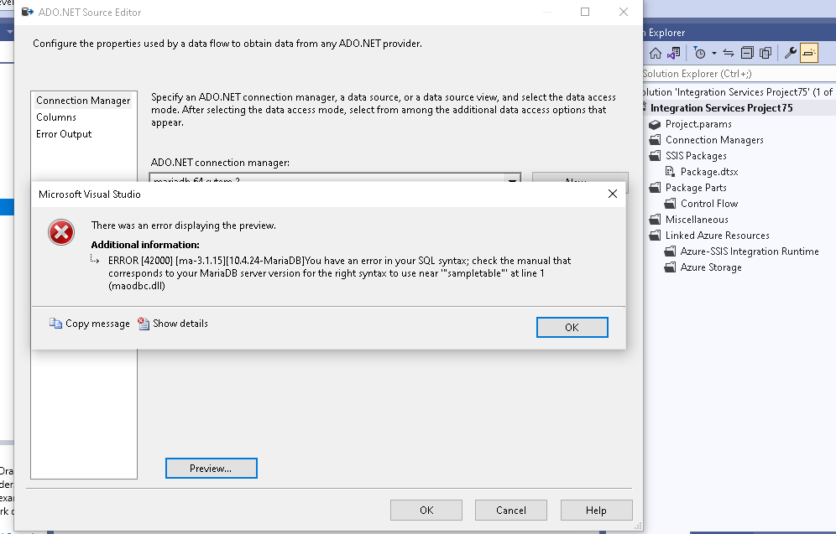This screenshot has height=534, width=836.
Task: Select the Azure Storage node
Action: pos(710,267)
